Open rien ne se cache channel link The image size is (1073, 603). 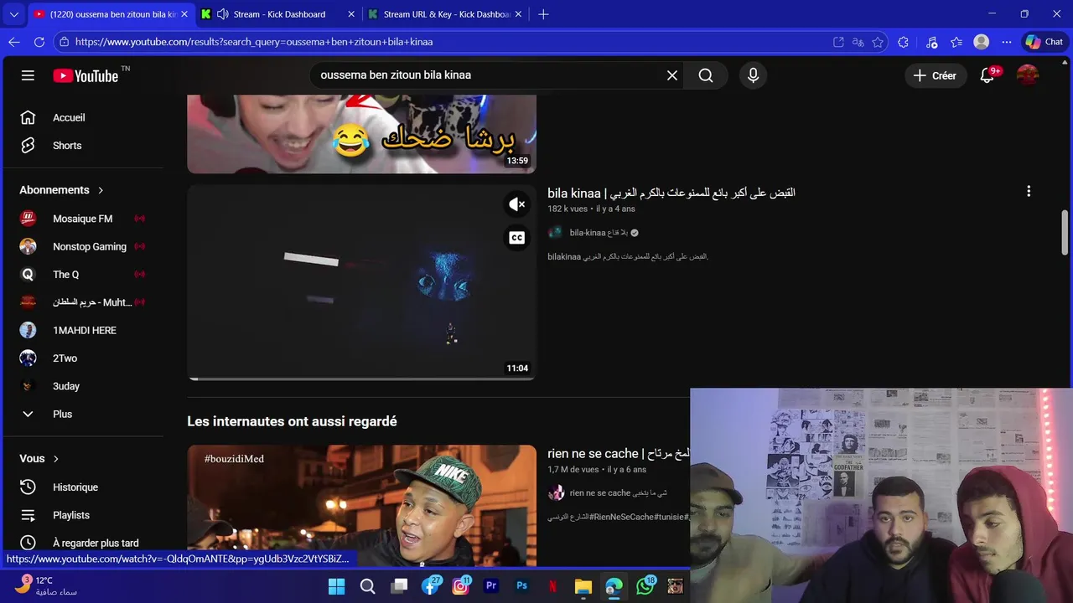click(x=619, y=493)
